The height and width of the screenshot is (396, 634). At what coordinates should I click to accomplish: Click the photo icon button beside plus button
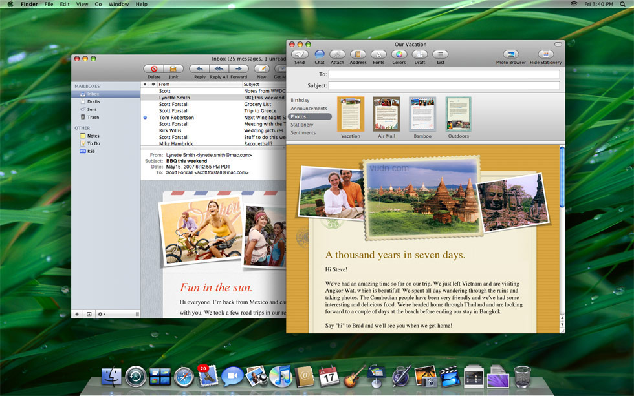(89, 314)
